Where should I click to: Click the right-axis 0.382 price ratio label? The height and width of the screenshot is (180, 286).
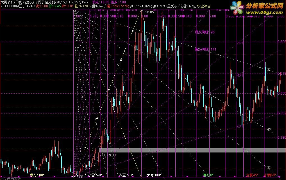point(282,113)
